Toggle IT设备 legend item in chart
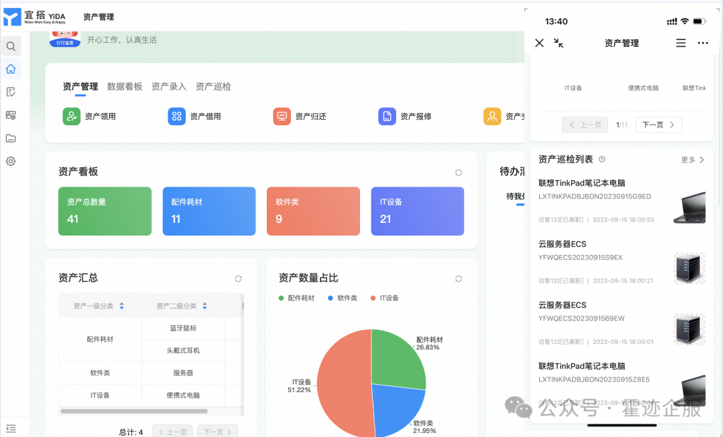Screen dimensions: 724x437 click(x=385, y=298)
